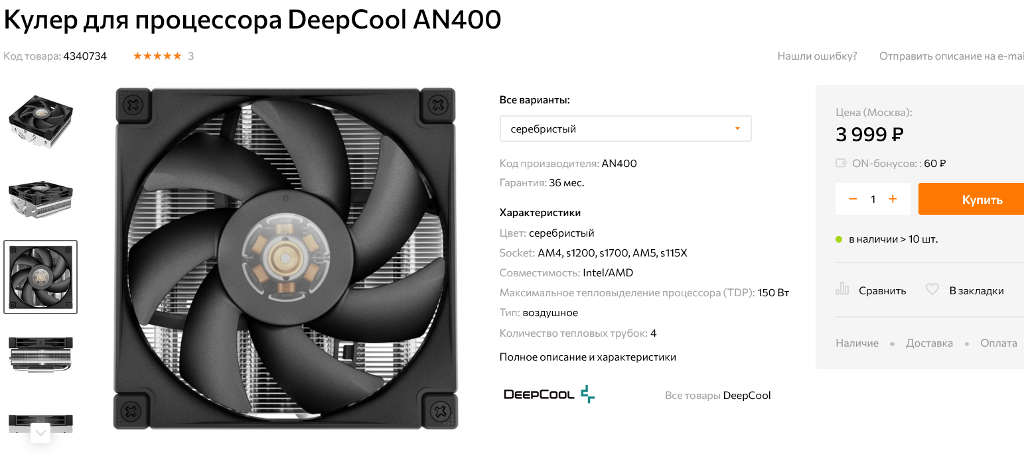Image resolution: width=1024 pixels, height=462 pixels.
Task: Open Полное описание и характеристики link
Action: click(587, 357)
